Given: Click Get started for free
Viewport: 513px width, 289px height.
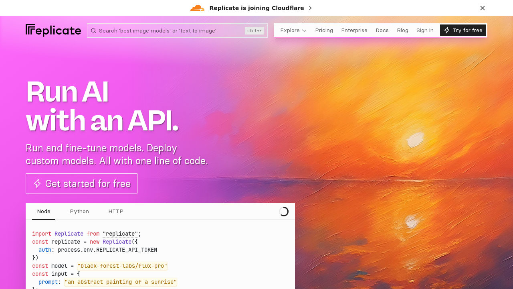Looking at the screenshot, I should point(81,183).
